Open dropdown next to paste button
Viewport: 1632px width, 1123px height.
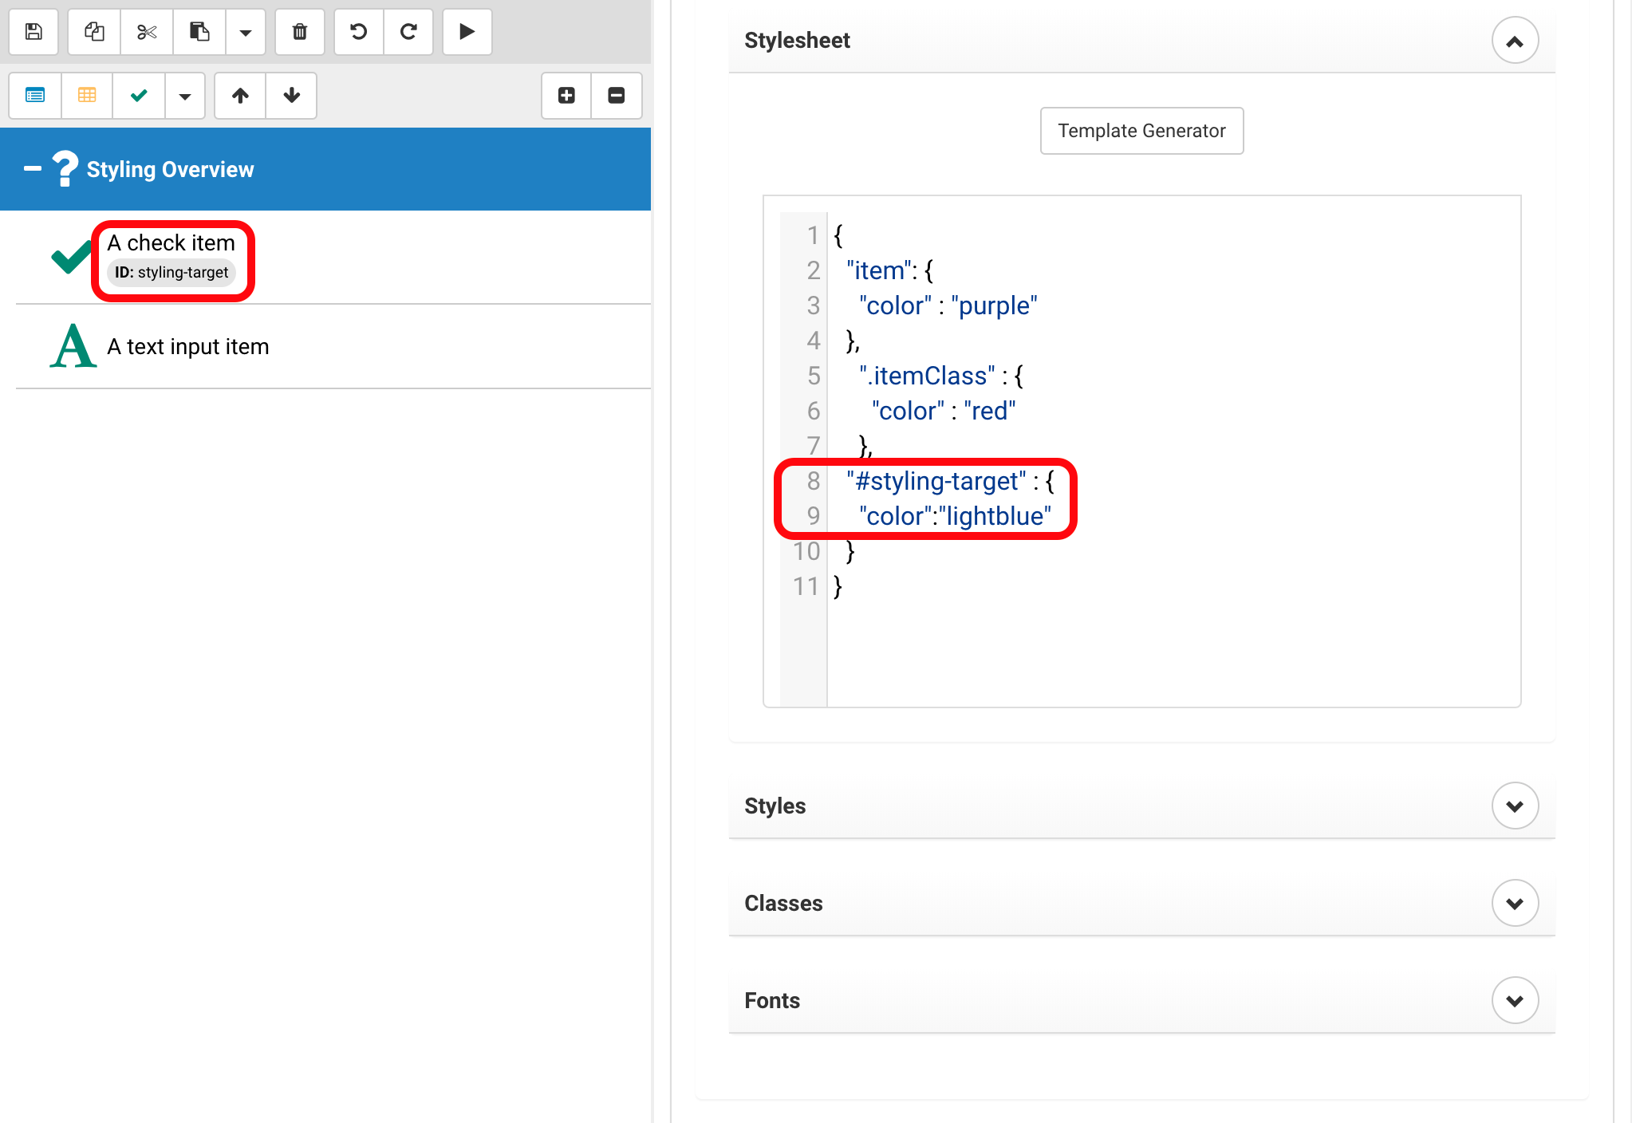pyautogui.click(x=246, y=32)
